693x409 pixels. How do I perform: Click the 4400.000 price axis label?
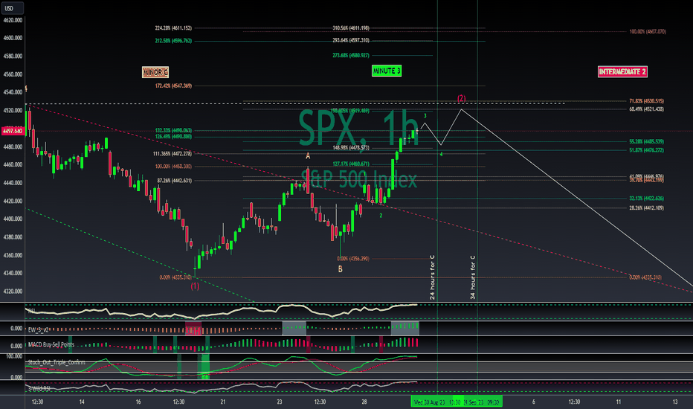pyautogui.click(x=13, y=219)
